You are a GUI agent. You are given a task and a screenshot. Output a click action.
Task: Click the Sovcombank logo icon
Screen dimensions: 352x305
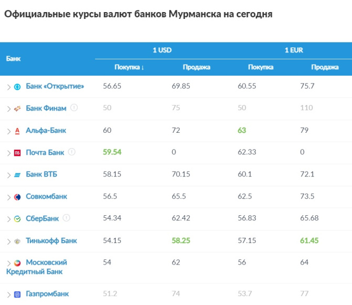coord(17,197)
